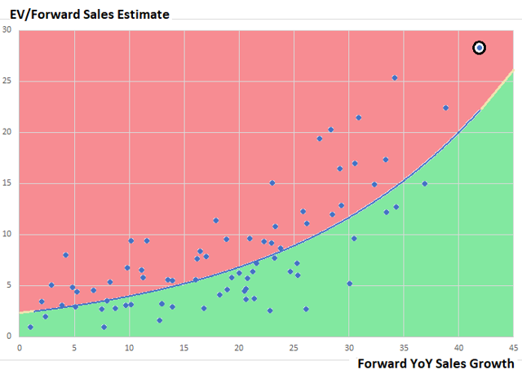Click the "EV/Forward Sales Estimate" axis title
The width and height of the screenshot is (522, 374).
point(95,13)
